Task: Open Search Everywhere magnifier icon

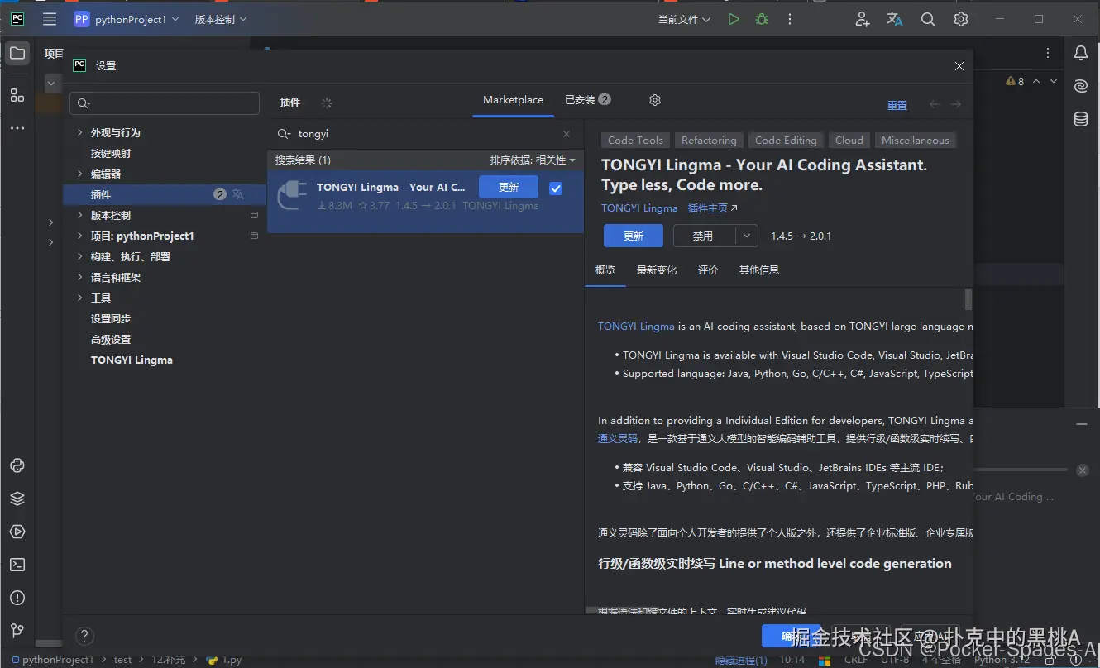Action: pos(928,19)
